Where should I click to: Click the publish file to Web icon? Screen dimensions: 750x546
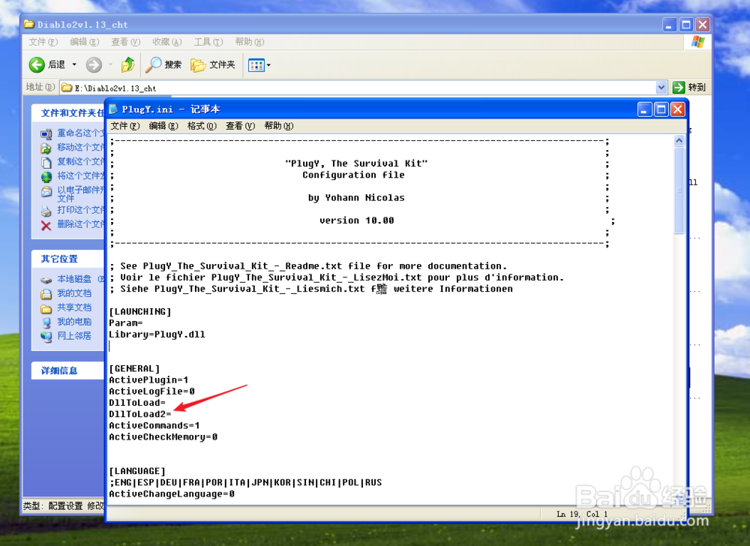tap(46, 177)
